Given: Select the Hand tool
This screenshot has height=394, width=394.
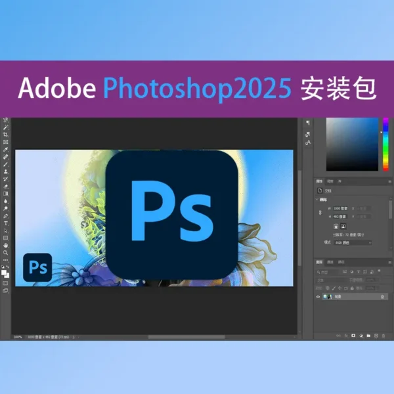Looking at the screenshot, I should [5, 245].
